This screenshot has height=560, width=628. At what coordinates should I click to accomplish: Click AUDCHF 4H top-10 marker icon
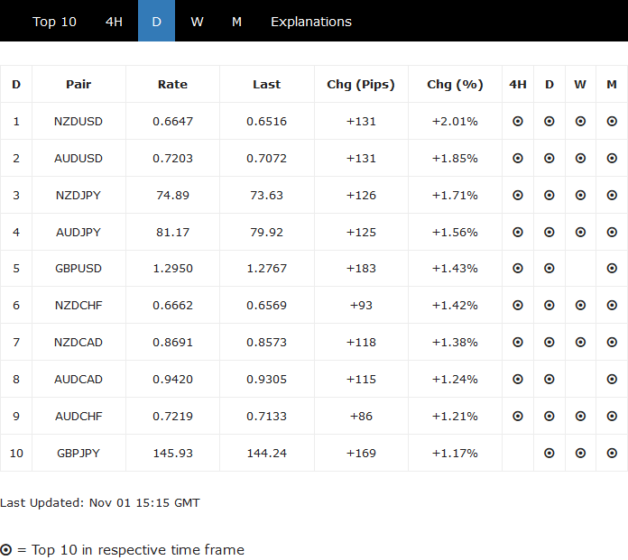518,417
